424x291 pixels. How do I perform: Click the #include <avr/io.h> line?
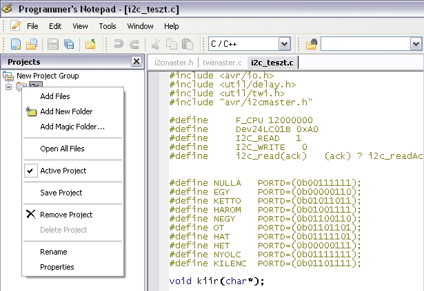[x=221, y=76]
